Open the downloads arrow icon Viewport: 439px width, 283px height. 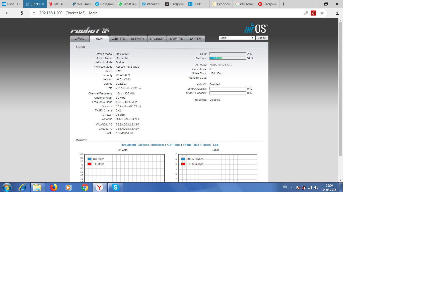(337, 13)
